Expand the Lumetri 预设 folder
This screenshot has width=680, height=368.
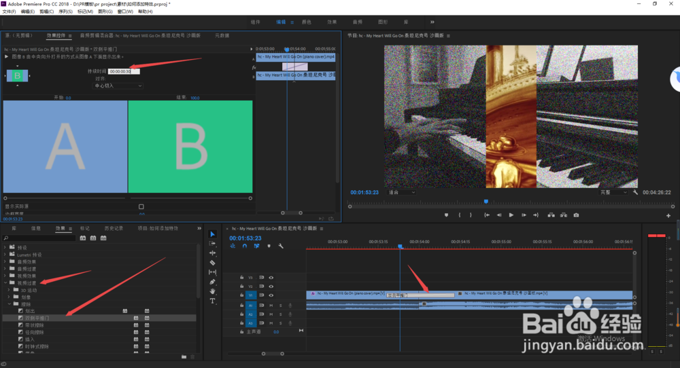pyautogui.click(x=5, y=255)
